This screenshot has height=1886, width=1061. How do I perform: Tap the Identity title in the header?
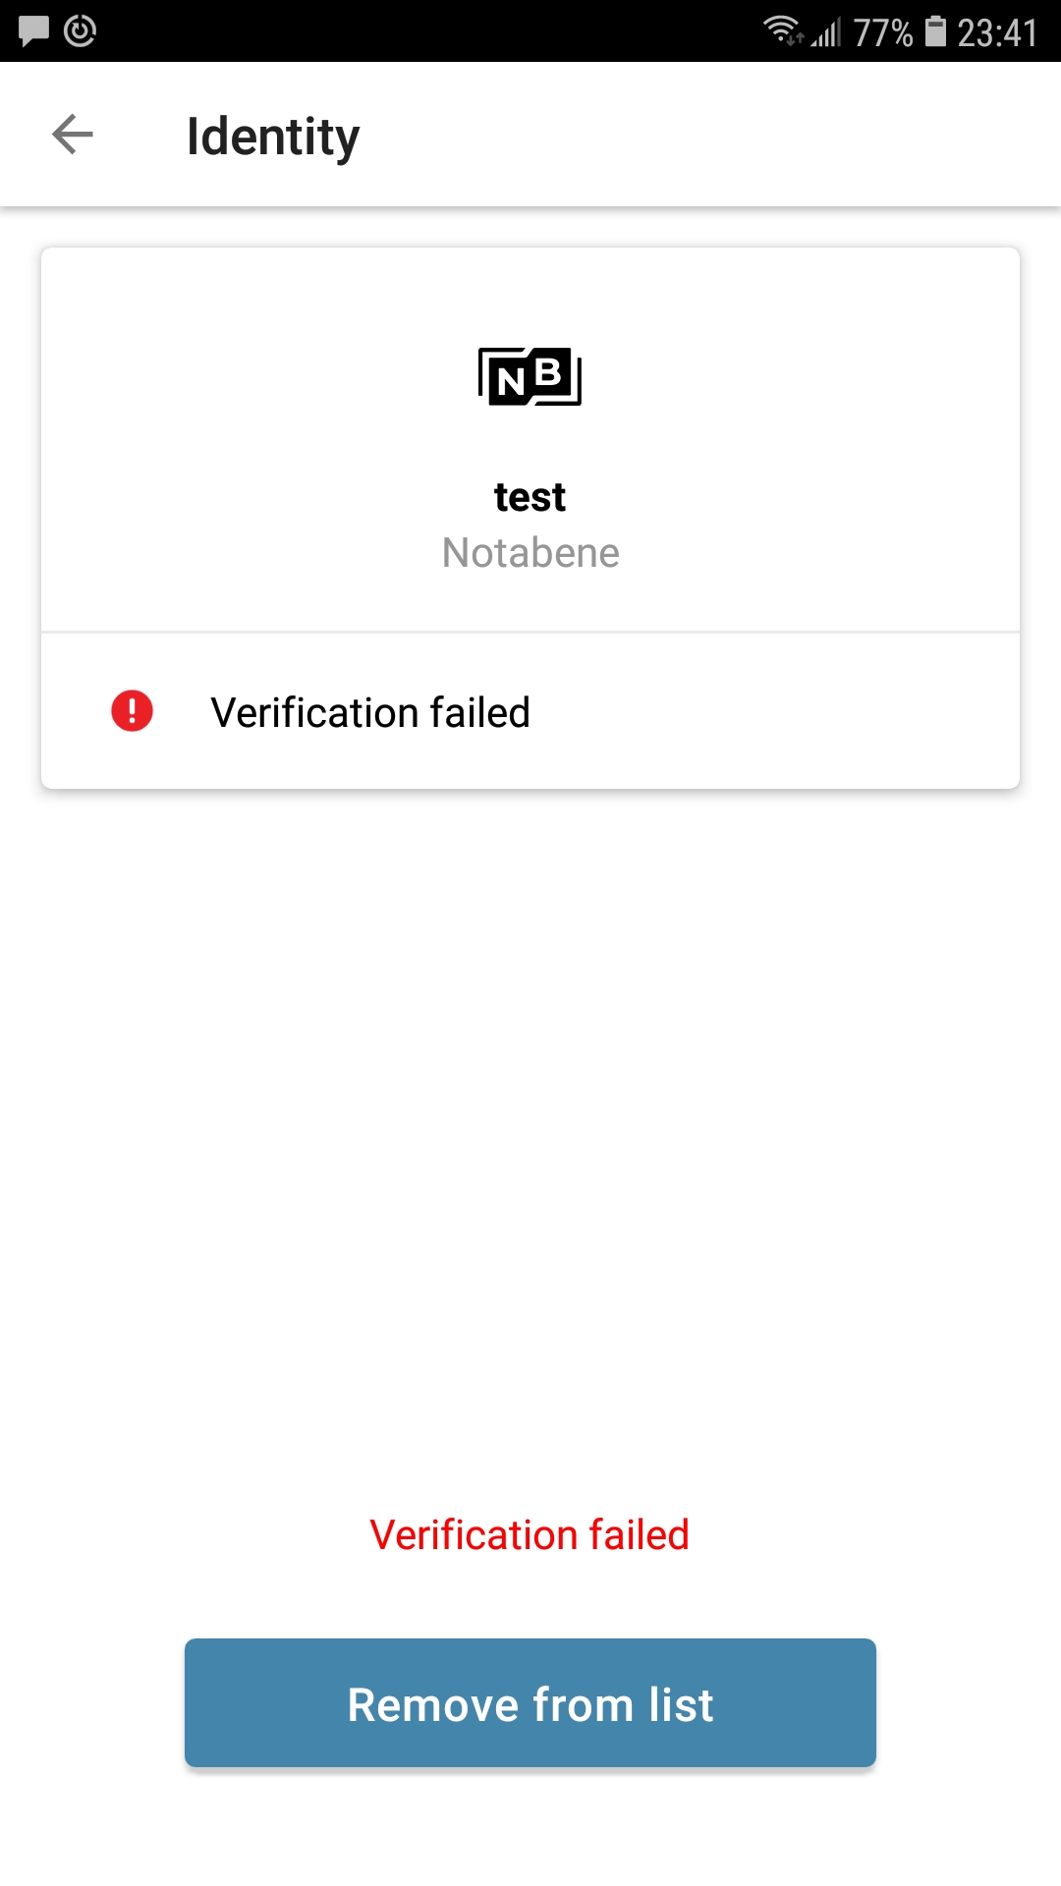pos(273,135)
